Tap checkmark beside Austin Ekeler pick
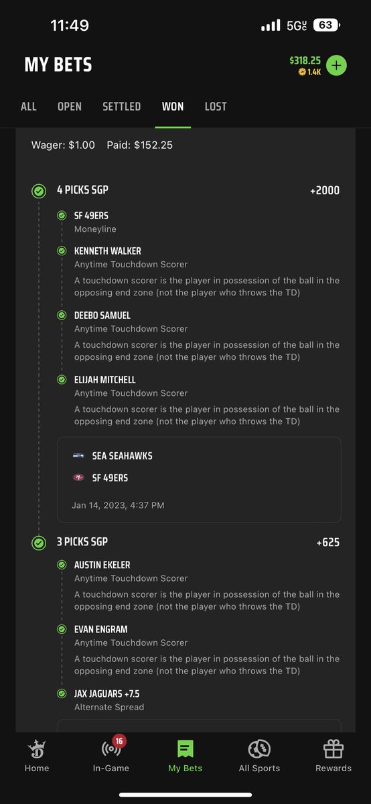This screenshot has width=371, height=804. 62,565
